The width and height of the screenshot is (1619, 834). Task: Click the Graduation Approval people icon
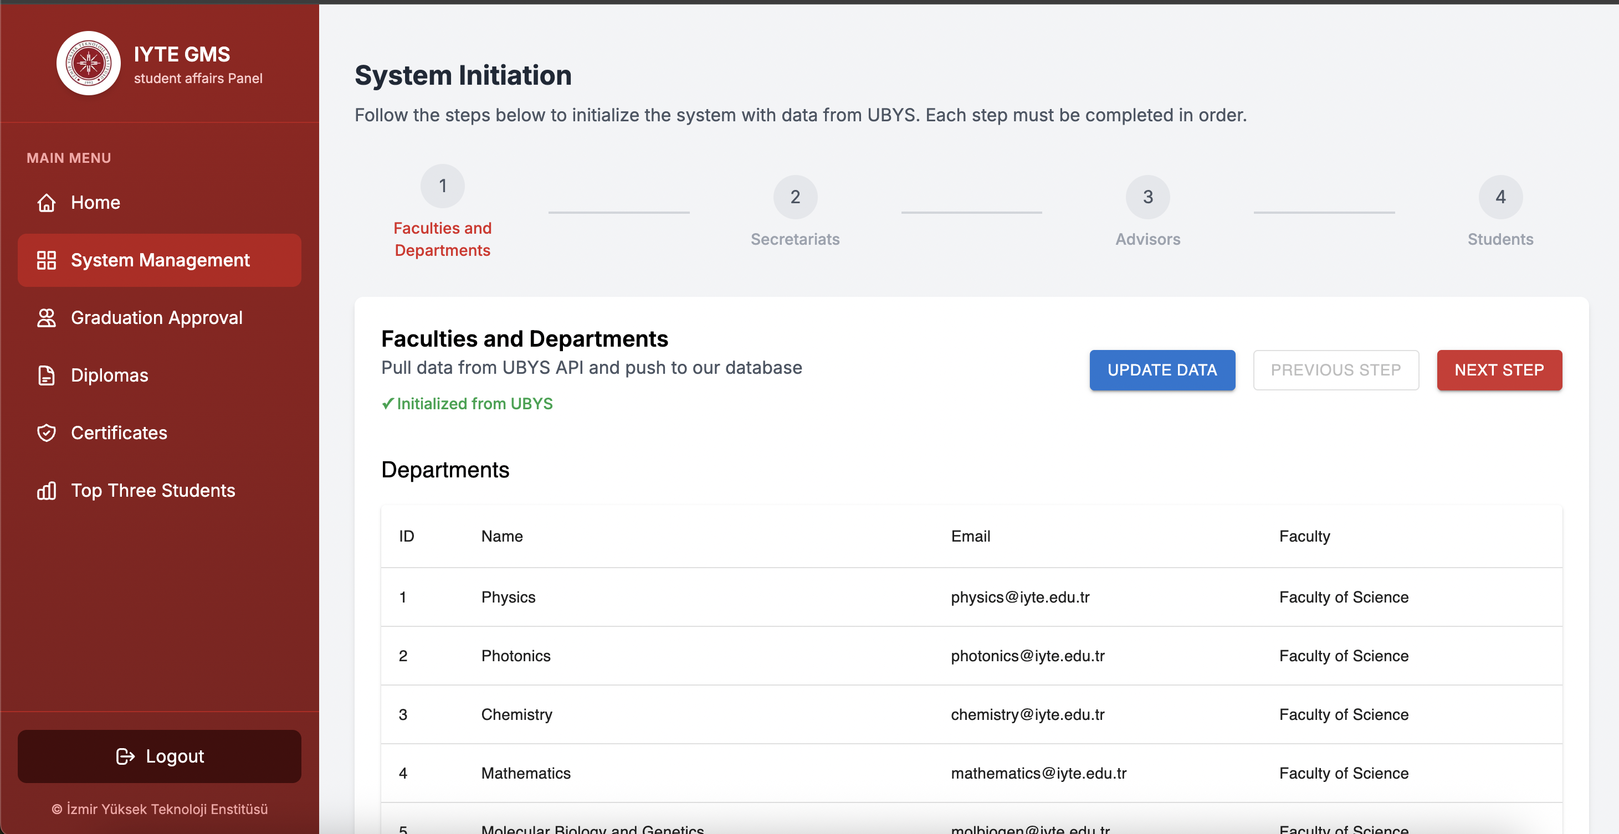point(47,318)
